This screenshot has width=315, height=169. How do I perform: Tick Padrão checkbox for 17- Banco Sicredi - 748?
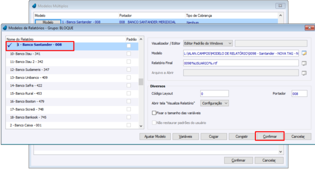[x=129, y=109]
